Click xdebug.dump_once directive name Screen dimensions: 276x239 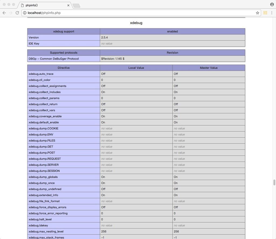pos(42,183)
